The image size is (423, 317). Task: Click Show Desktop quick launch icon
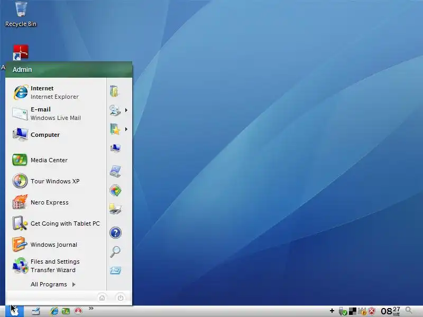[x=35, y=311]
